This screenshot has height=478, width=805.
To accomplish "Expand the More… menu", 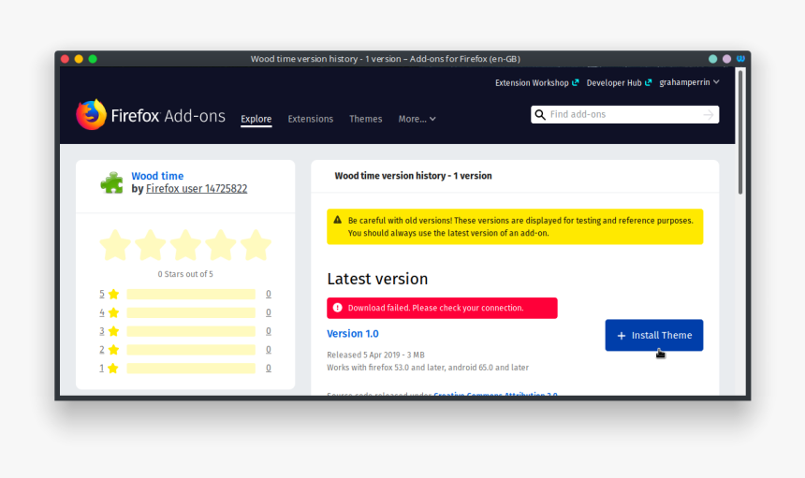I will pos(417,119).
